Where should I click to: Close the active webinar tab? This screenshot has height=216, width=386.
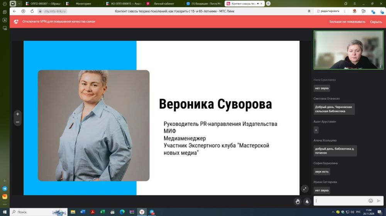(x=261, y=4)
